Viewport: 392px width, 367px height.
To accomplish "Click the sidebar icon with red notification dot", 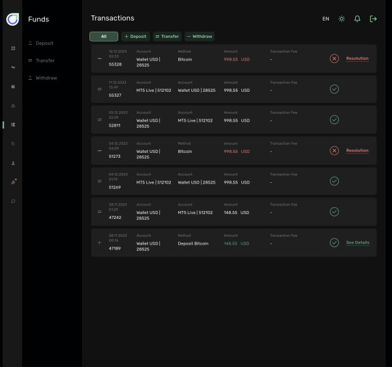I will coord(13,182).
